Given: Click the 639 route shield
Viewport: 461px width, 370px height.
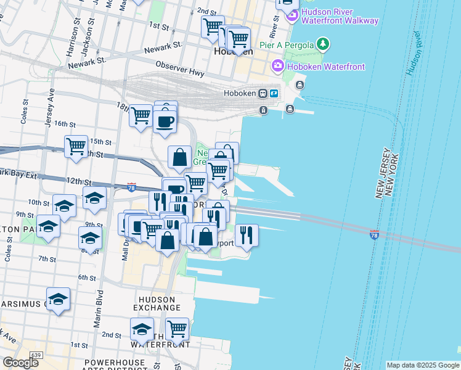Looking at the screenshot, I should pos(36,355).
